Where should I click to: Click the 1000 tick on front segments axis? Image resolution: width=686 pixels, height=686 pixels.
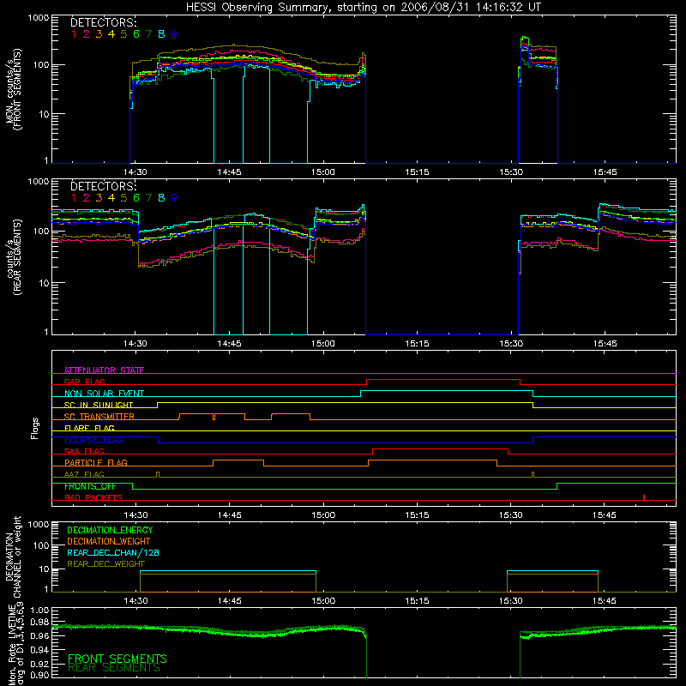point(39,18)
